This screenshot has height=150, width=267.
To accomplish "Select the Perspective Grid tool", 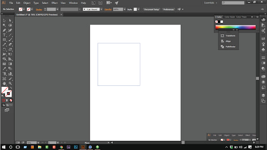I will click(10, 59).
